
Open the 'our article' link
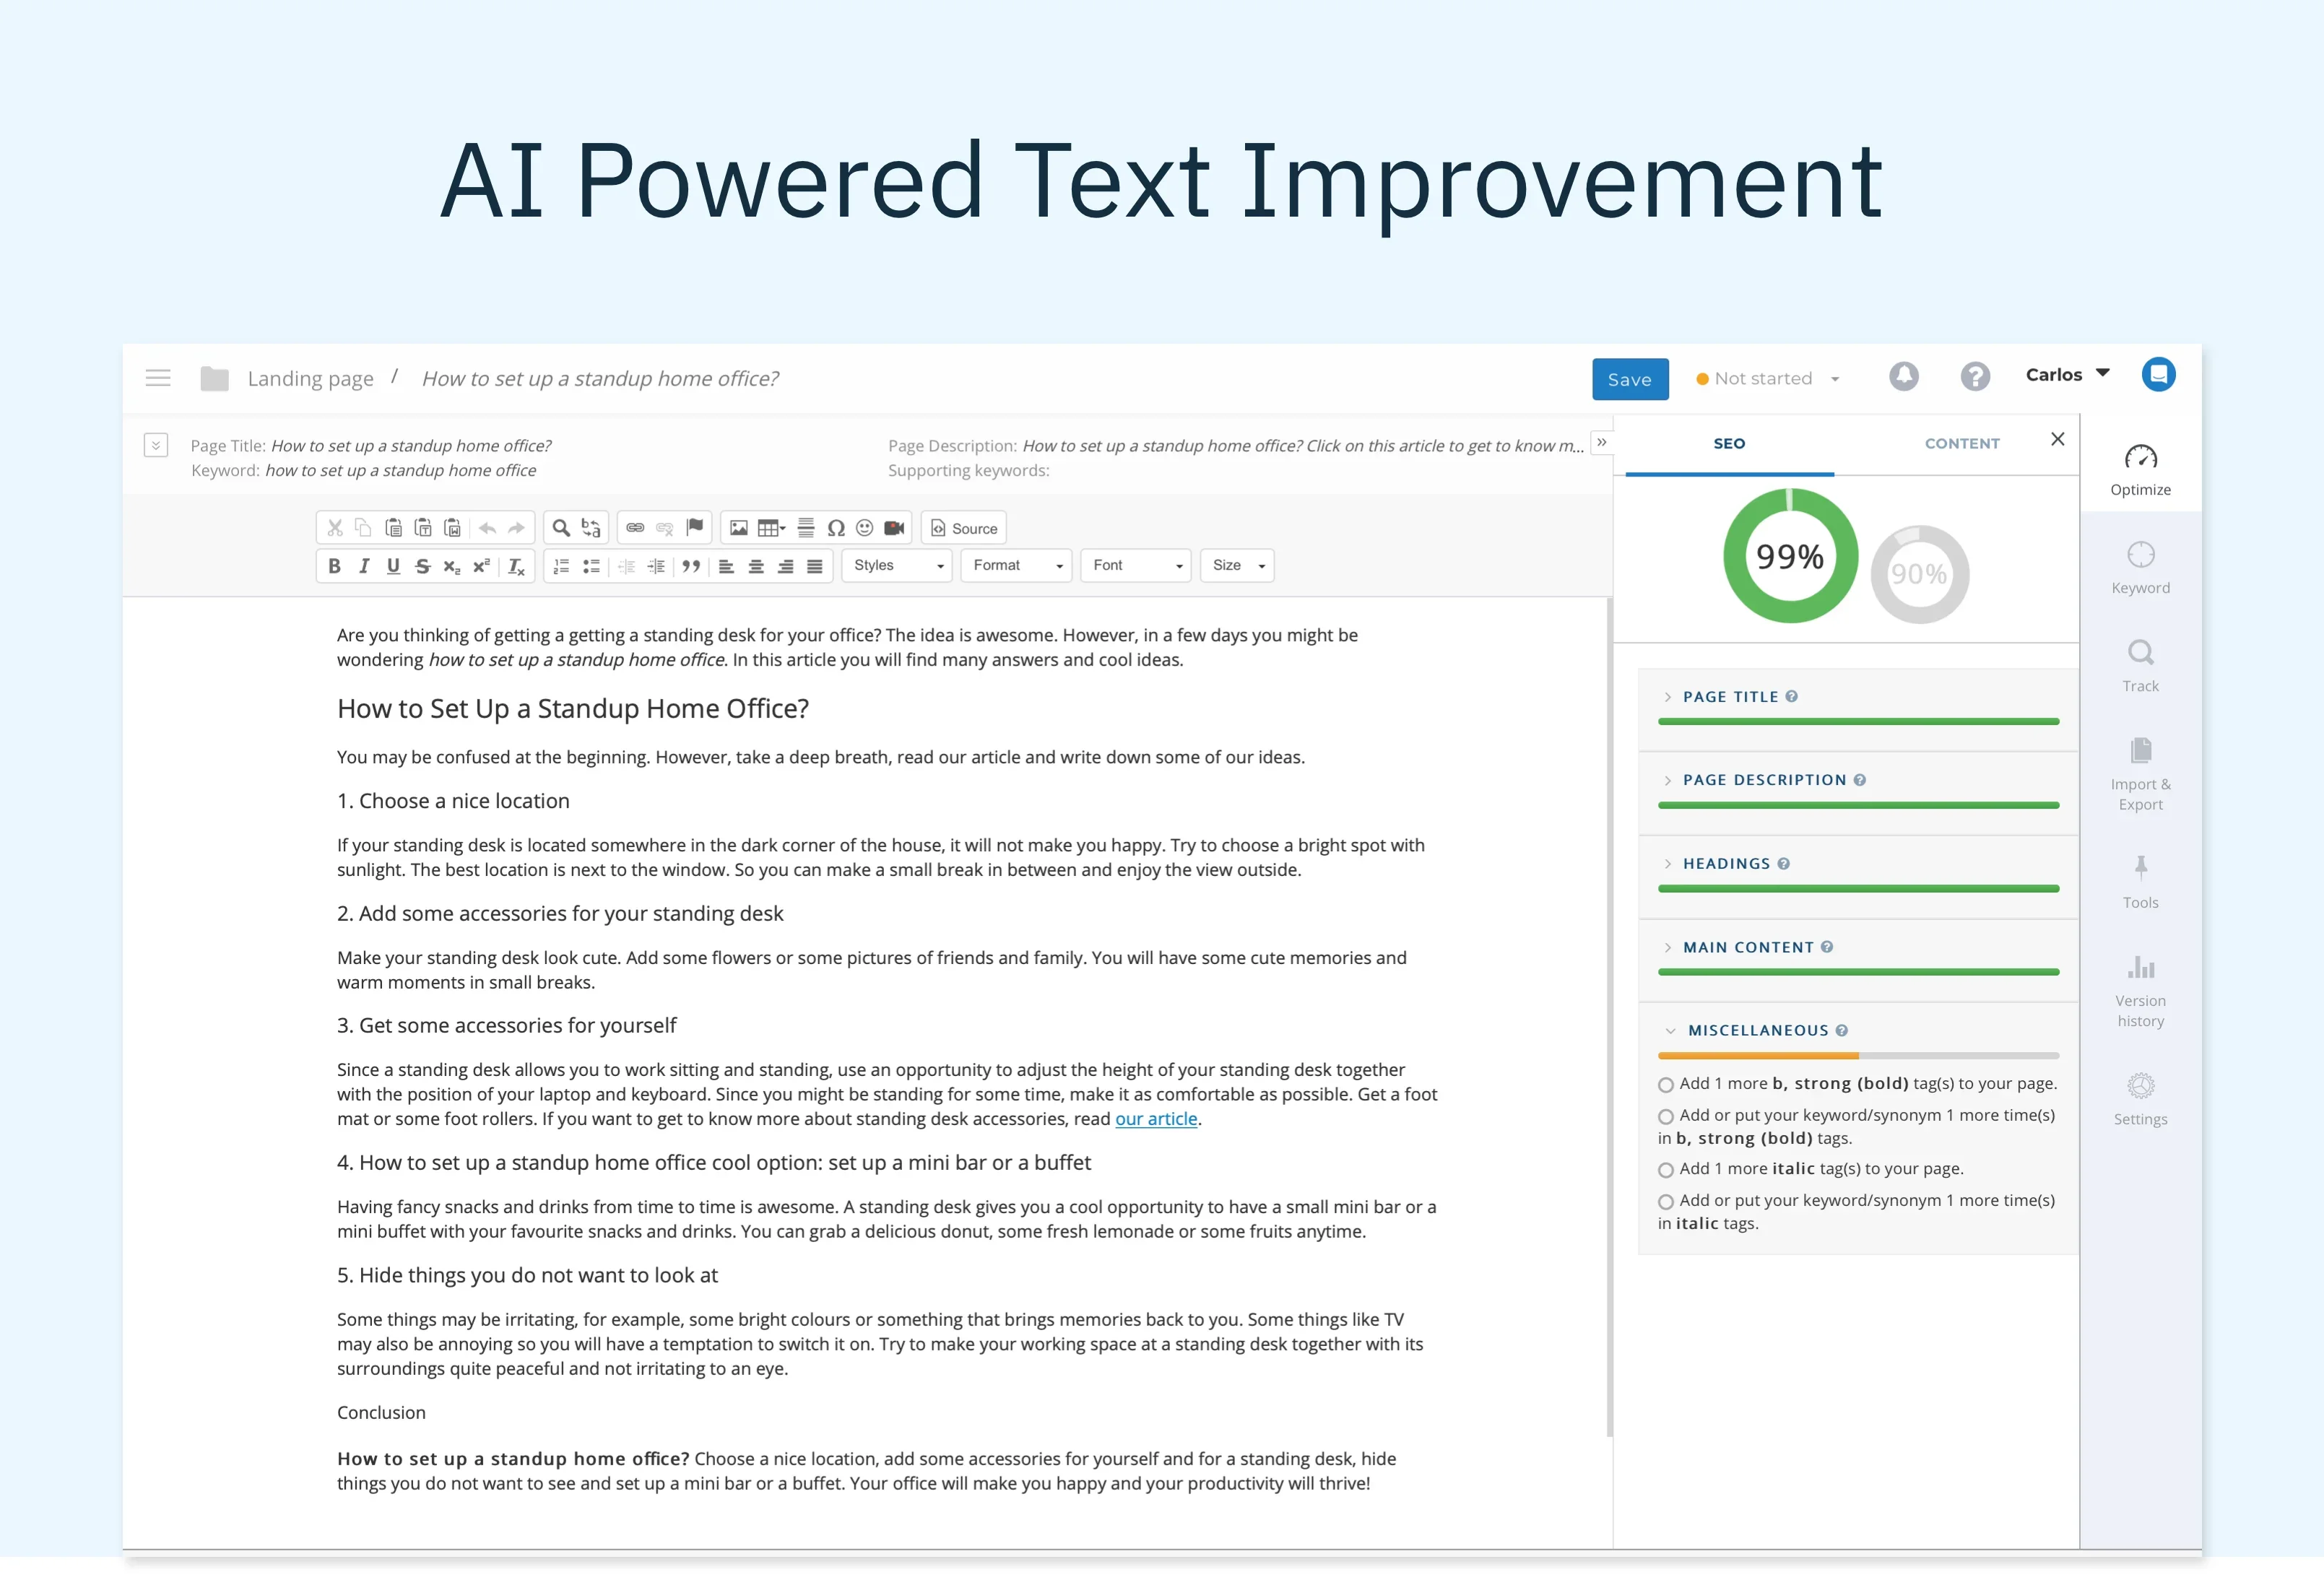coord(1156,1119)
